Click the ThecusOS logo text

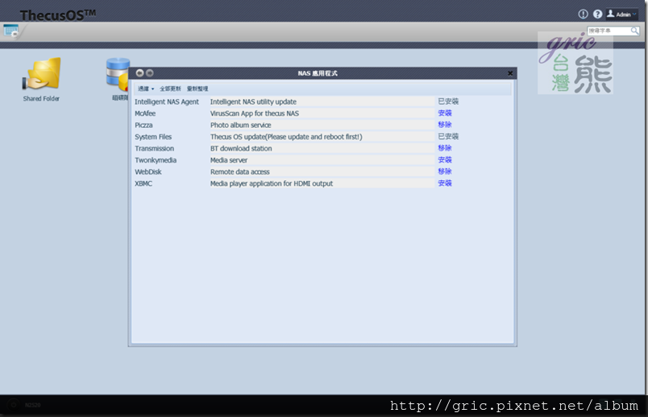point(58,15)
